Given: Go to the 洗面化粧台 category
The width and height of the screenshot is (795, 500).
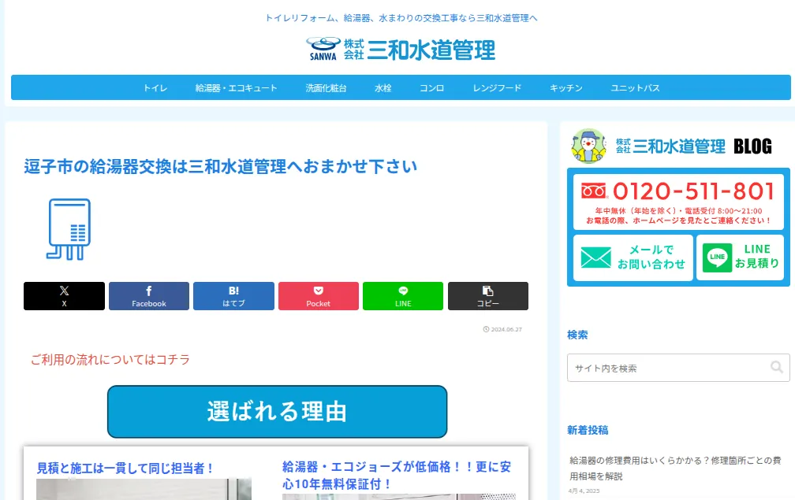Looking at the screenshot, I should [x=326, y=88].
